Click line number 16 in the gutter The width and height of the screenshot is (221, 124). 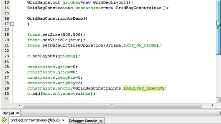tap(7, 19)
